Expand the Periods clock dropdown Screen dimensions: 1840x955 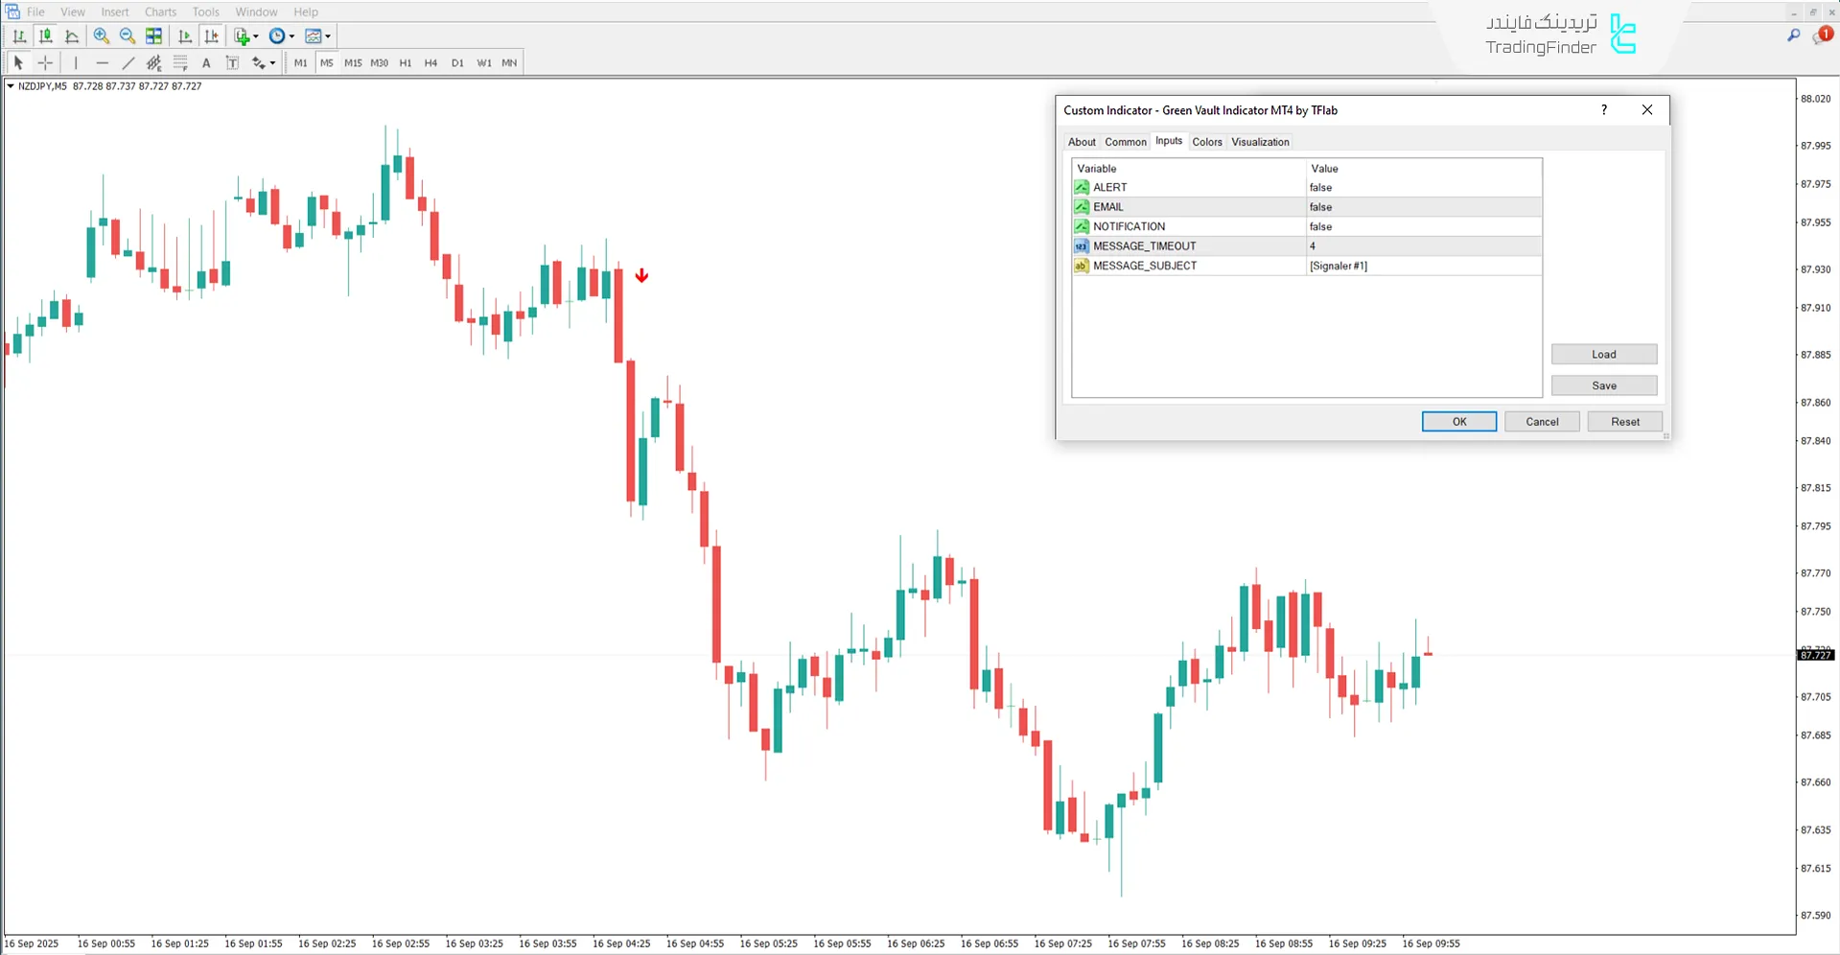click(291, 36)
